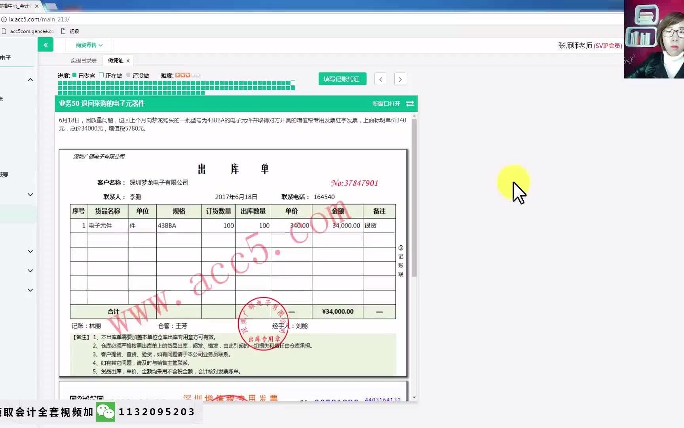Click the page icon of acc5com.gensee bookmark
The width and height of the screenshot is (684, 428).
click(x=4, y=31)
